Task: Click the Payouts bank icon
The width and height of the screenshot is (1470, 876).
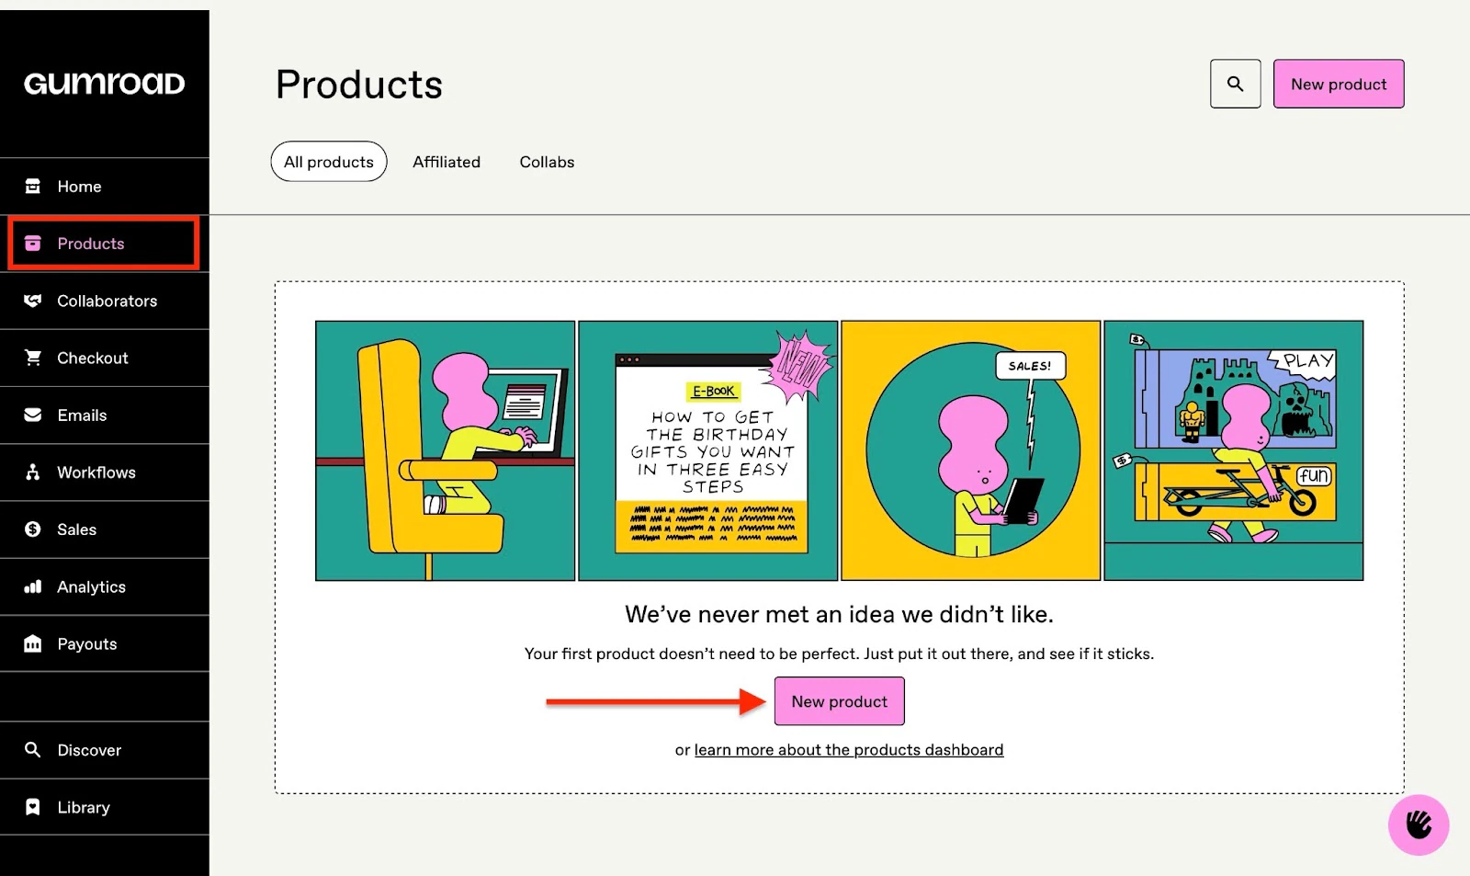Action: (33, 643)
